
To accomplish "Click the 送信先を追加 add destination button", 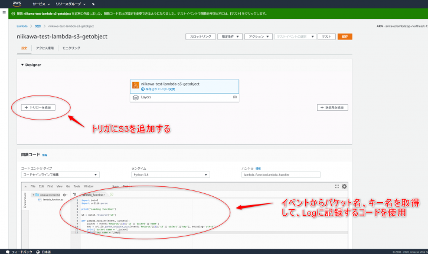I will pyautogui.click(x=332, y=108).
